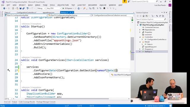Collapse the Startup() constructor code region
This screenshot has width=190, height=107.
click(x=20, y=26)
